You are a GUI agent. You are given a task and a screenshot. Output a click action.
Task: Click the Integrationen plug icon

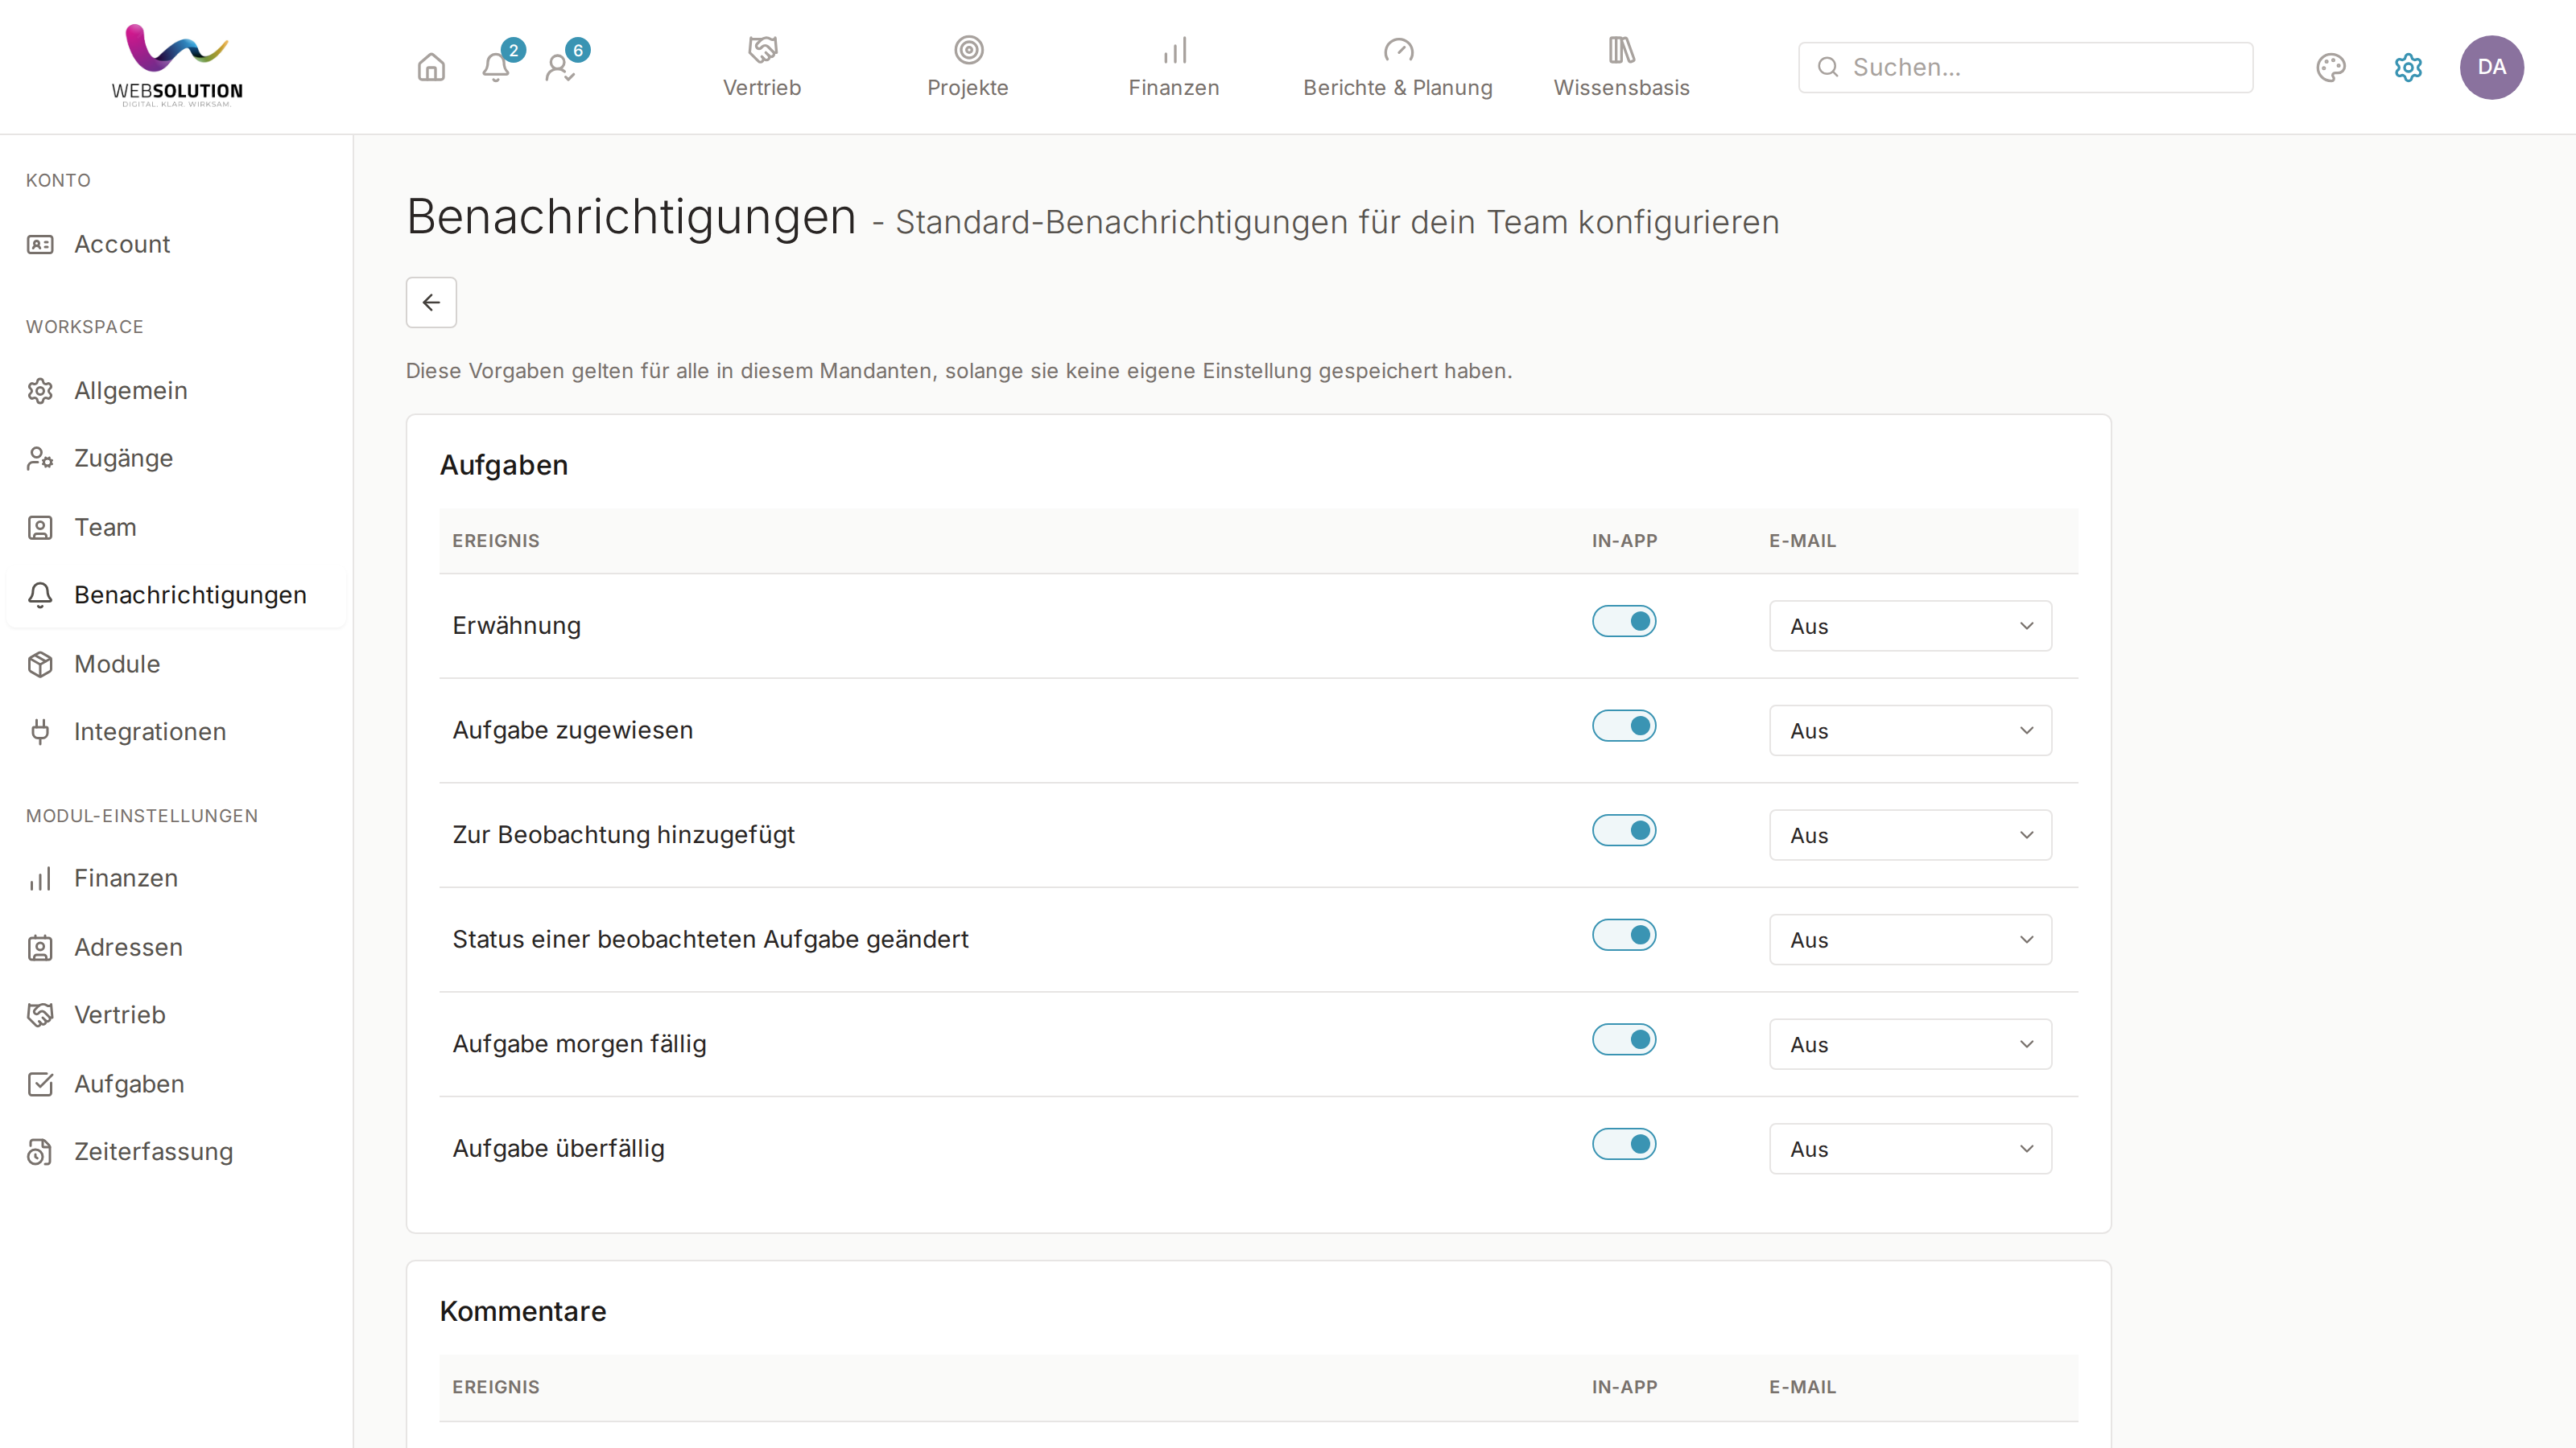[40, 733]
